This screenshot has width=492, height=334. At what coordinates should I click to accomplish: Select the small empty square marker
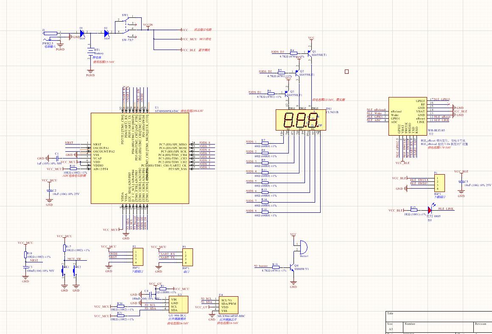coord(347,72)
